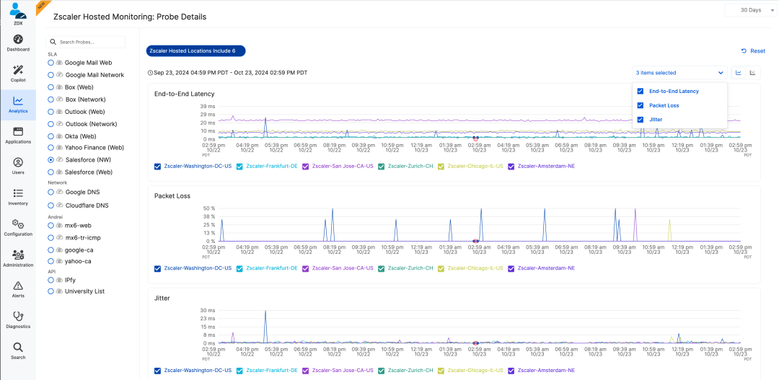Click the 02:59 am marker on latency chart

pyautogui.click(x=475, y=138)
